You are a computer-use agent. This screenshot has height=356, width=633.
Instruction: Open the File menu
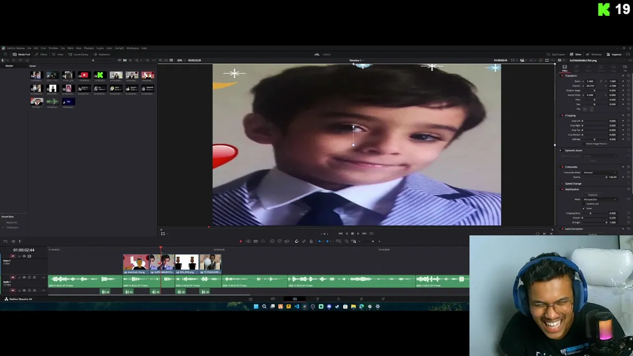29,48
